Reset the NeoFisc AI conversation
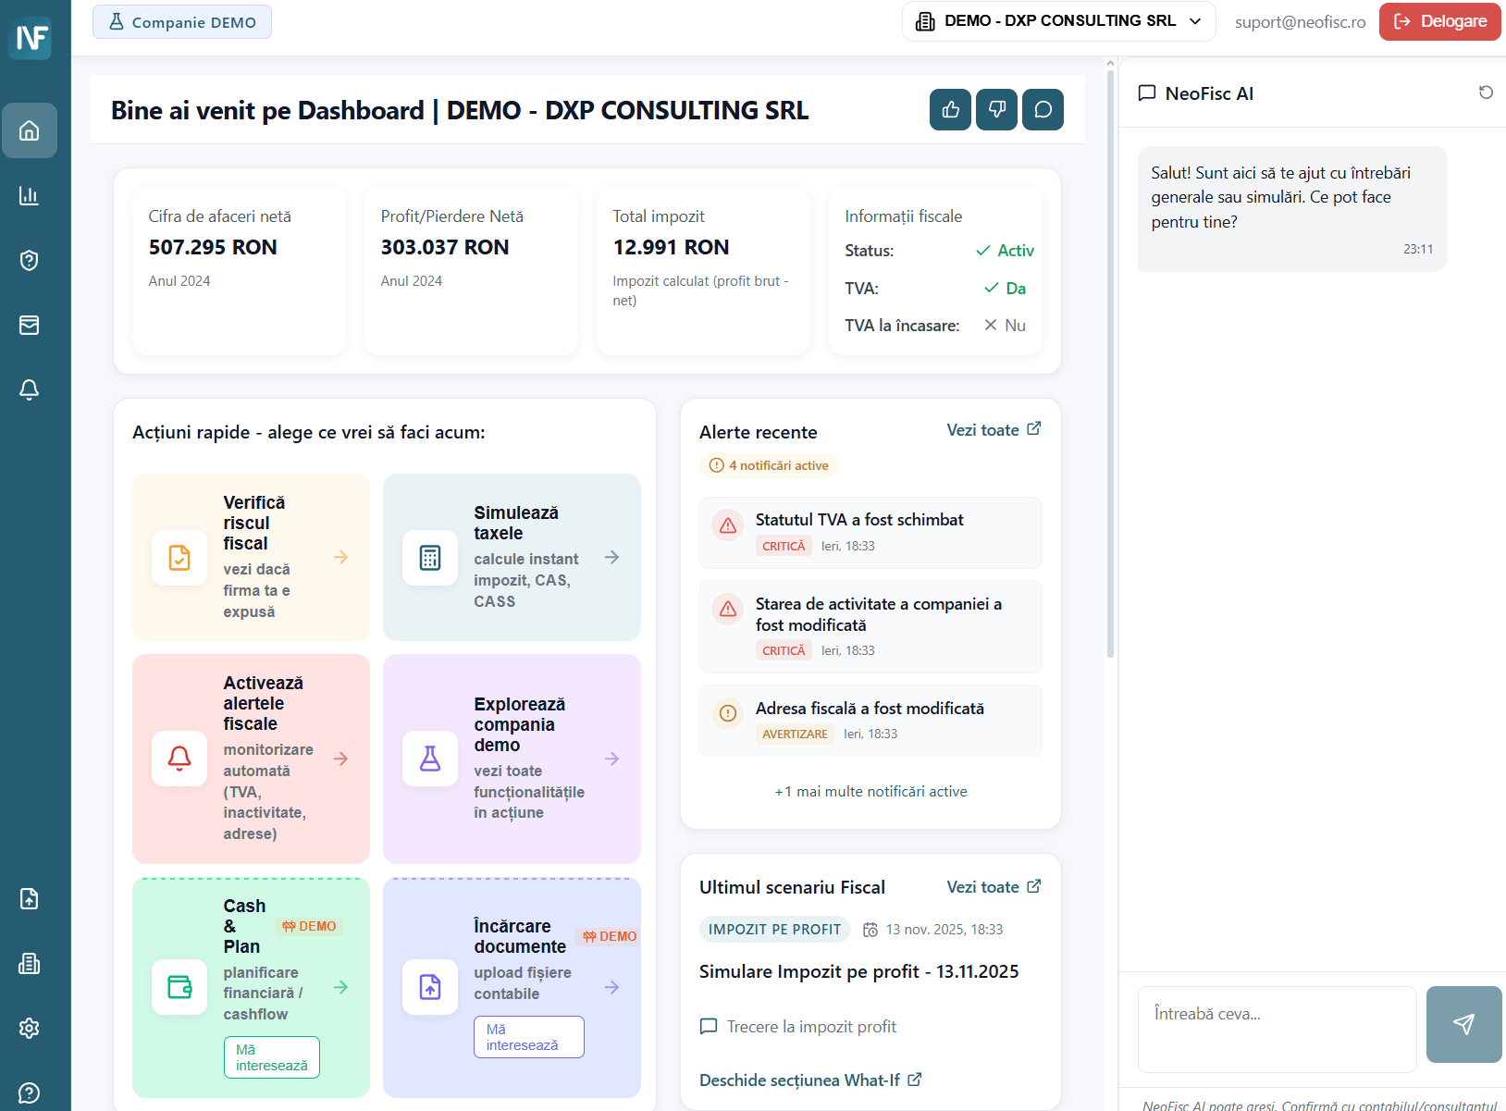This screenshot has height=1111, width=1506. 1486,93
